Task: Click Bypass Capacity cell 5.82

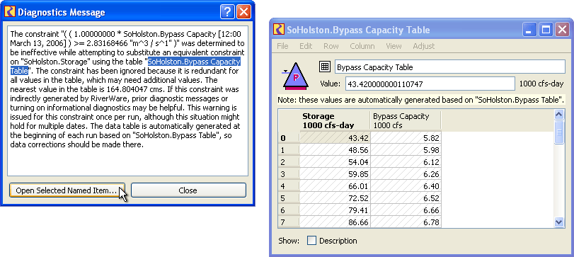Action: click(x=406, y=138)
